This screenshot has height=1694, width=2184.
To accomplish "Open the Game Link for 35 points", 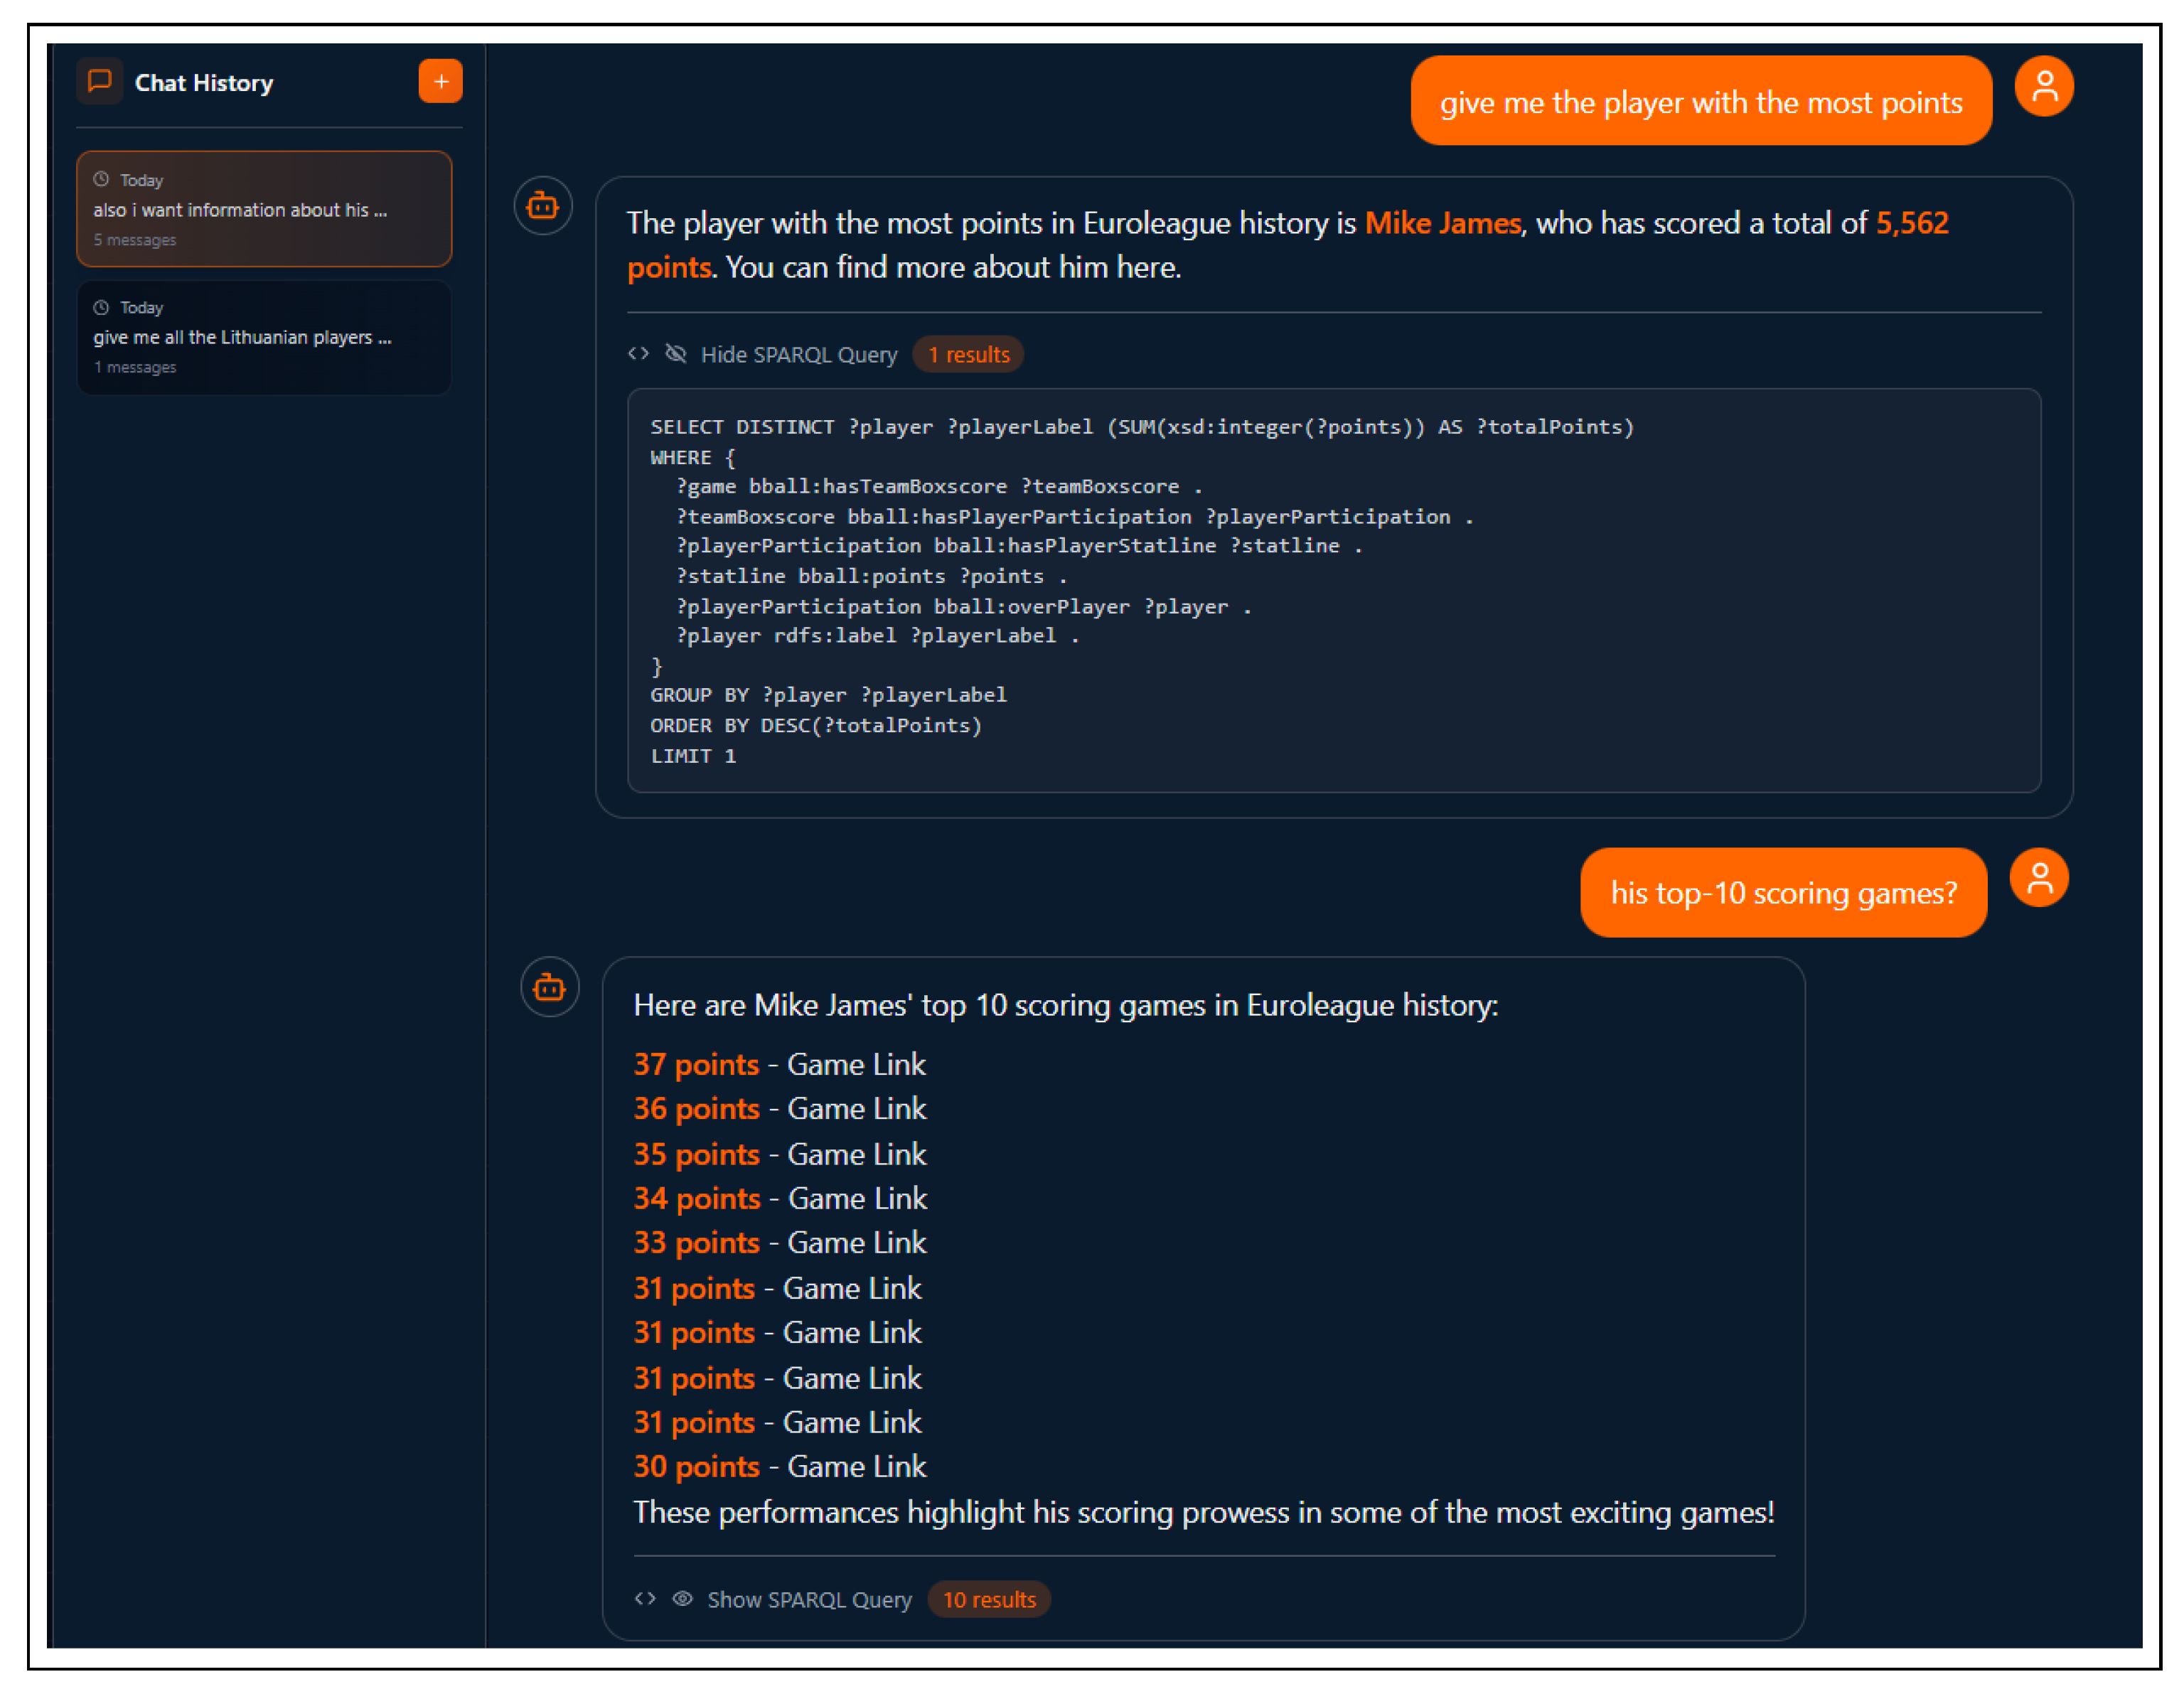I will click(x=857, y=1155).
